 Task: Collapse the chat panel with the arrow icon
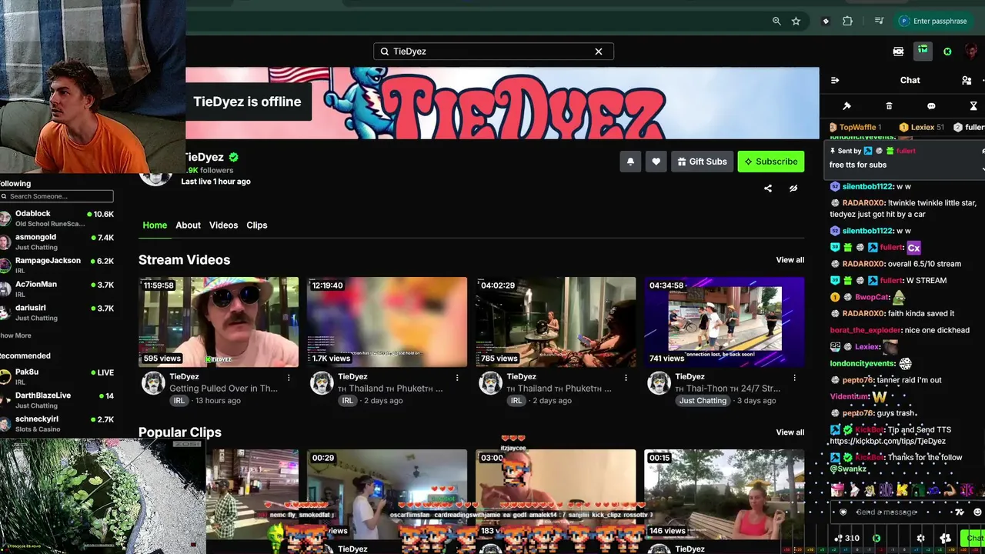[x=835, y=80]
